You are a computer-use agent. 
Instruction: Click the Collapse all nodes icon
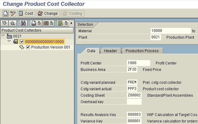(x=13, y=23)
